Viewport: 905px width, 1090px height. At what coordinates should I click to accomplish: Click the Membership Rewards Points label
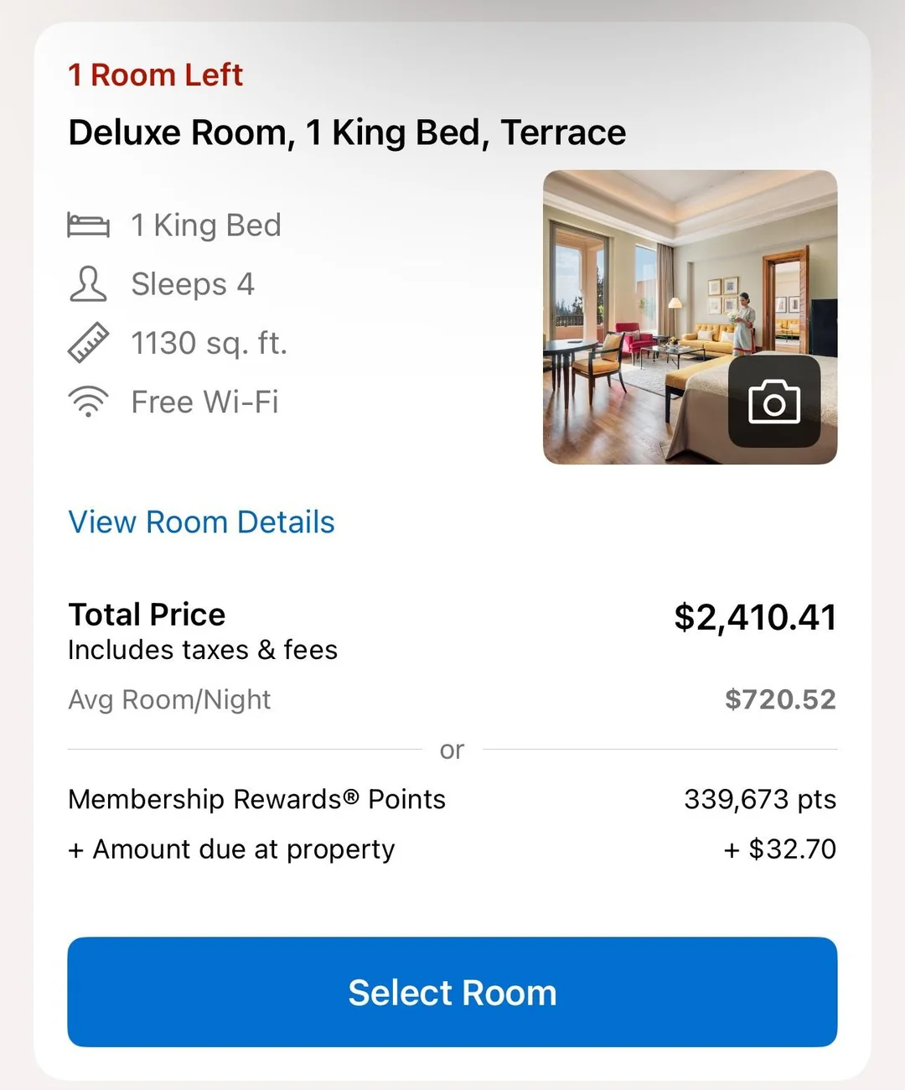pyautogui.click(x=256, y=799)
